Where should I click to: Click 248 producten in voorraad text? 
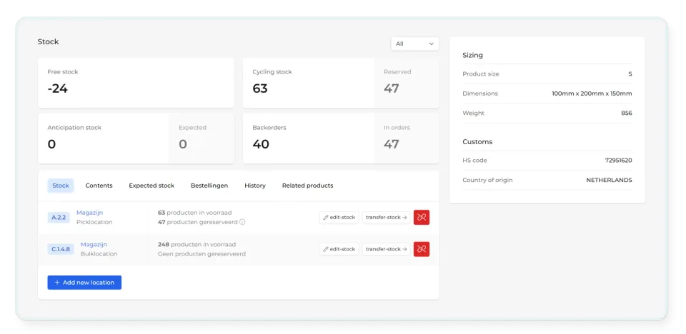197,245
